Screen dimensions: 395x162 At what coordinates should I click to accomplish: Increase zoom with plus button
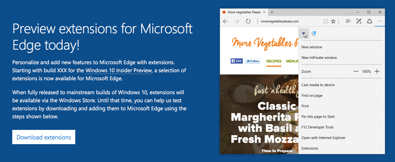click(377, 72)
